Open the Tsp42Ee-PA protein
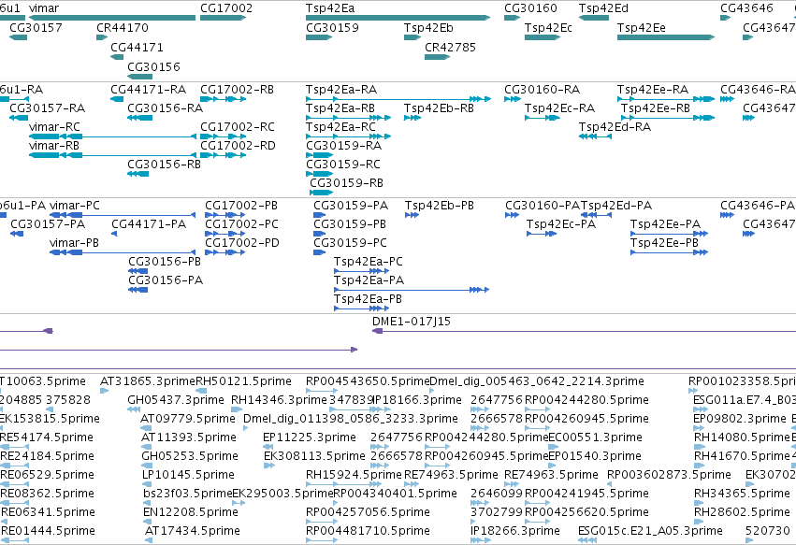 click(669, 234)
